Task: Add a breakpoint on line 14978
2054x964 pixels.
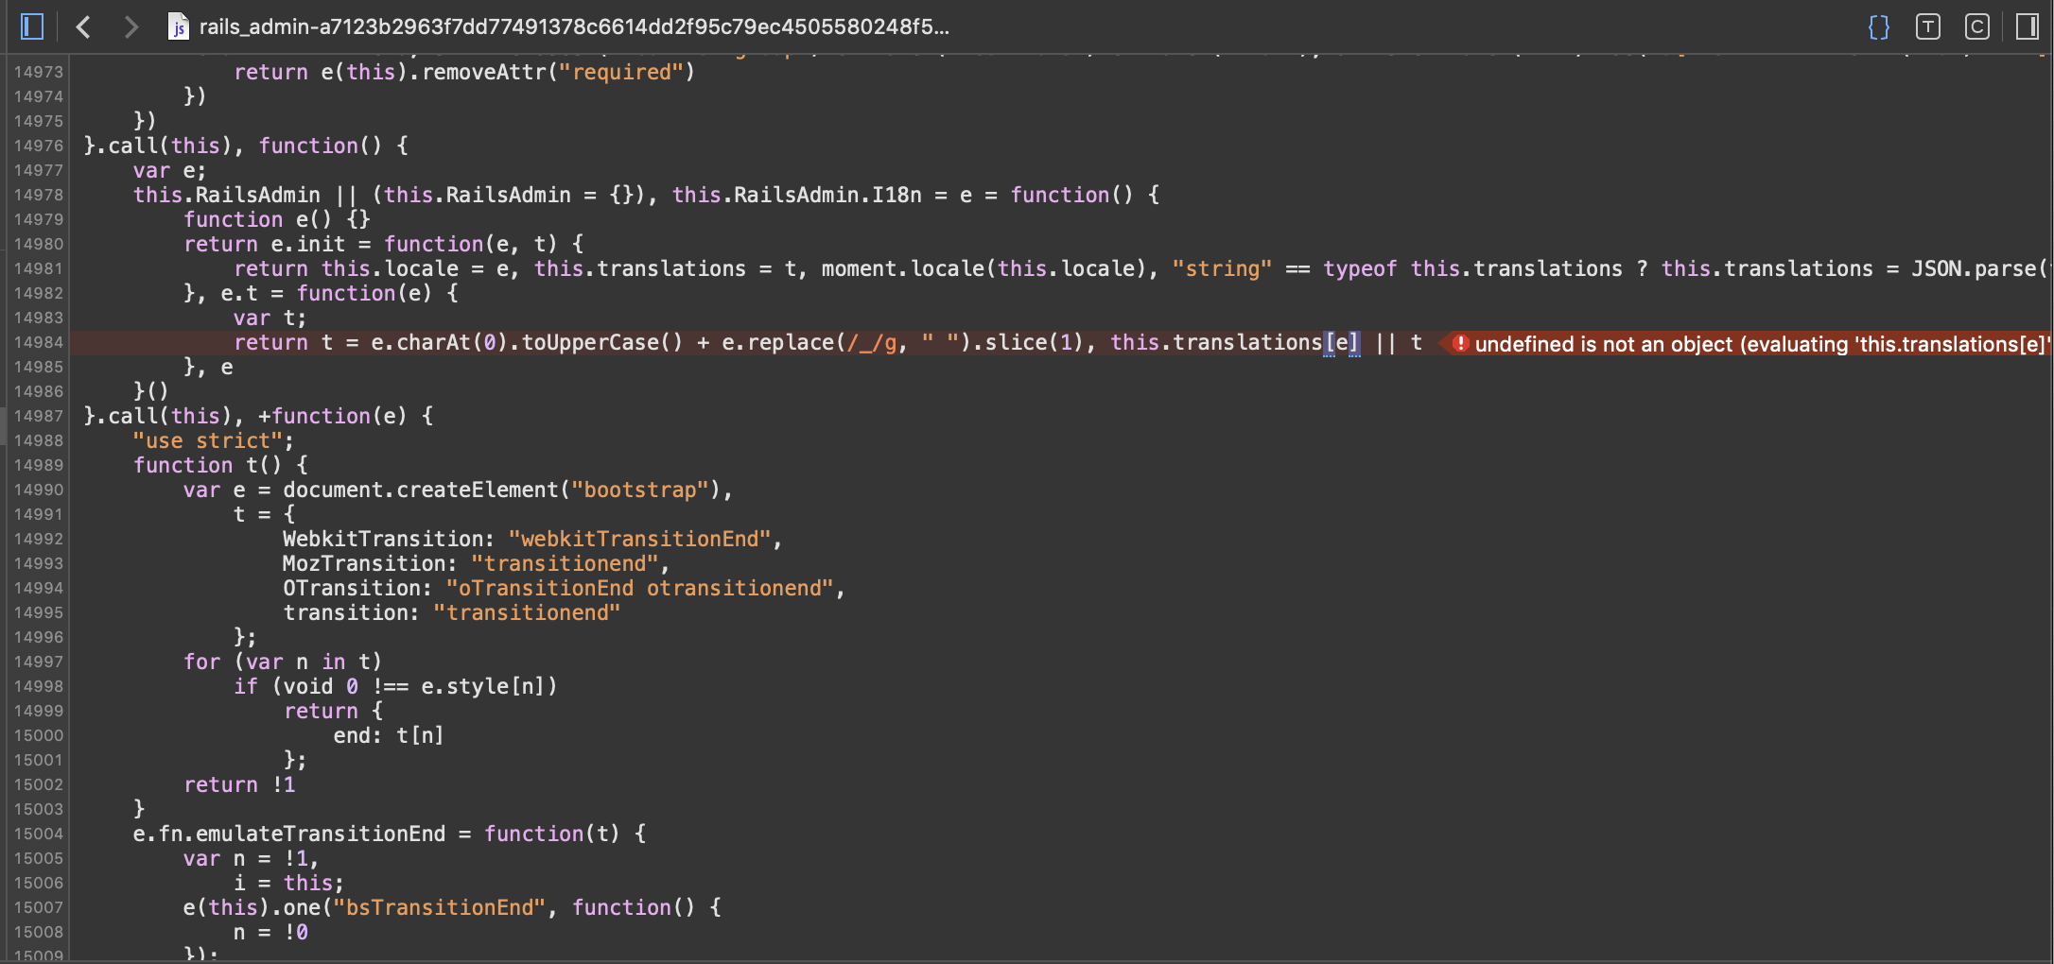Action: pyautogui.click(x=39, y=195)
